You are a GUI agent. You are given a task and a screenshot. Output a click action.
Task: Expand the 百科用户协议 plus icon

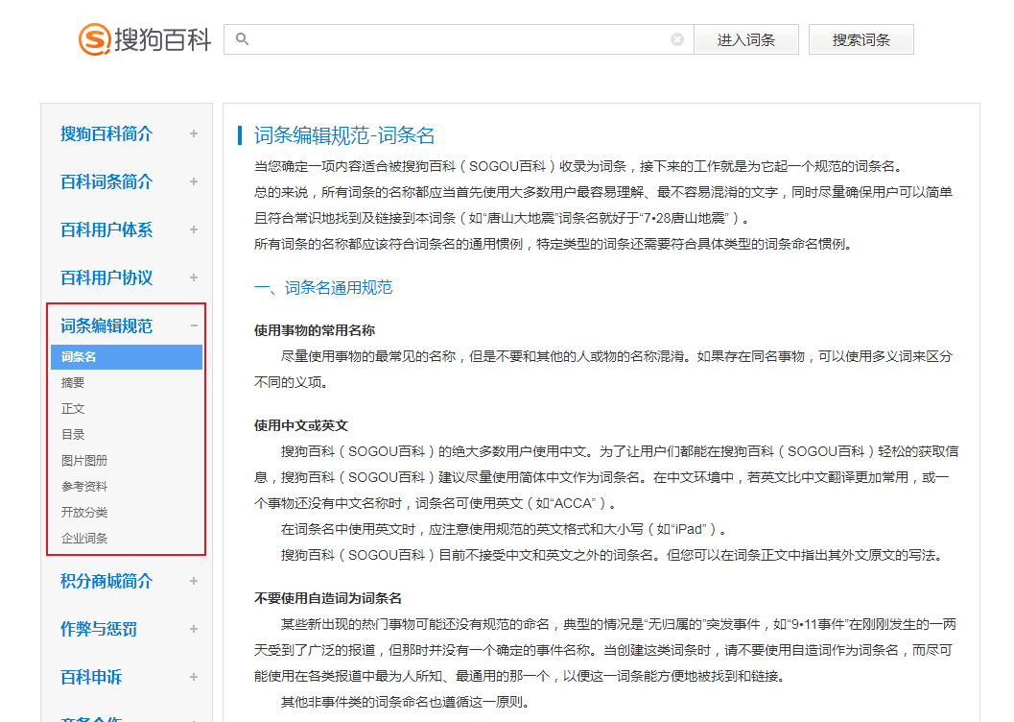tap(194, 277)
